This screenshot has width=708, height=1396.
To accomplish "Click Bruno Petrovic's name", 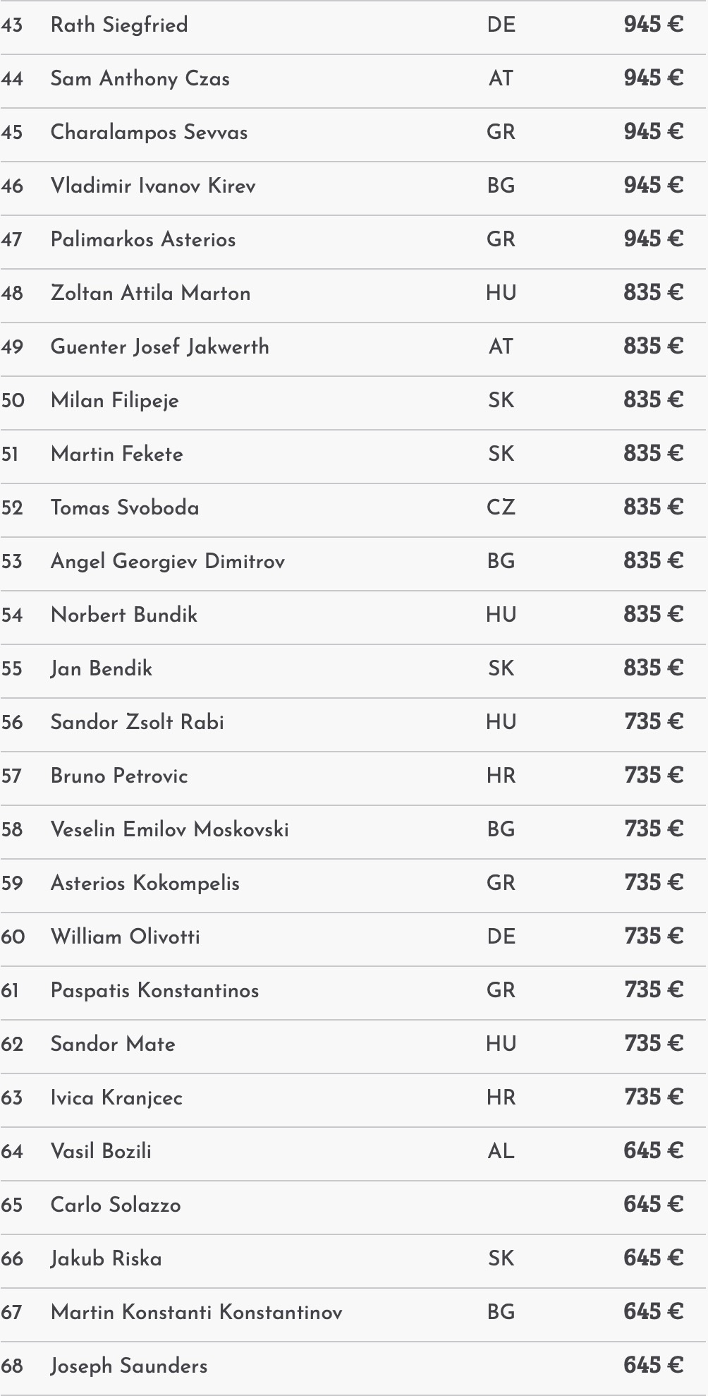I will click(x=119, y=776).
